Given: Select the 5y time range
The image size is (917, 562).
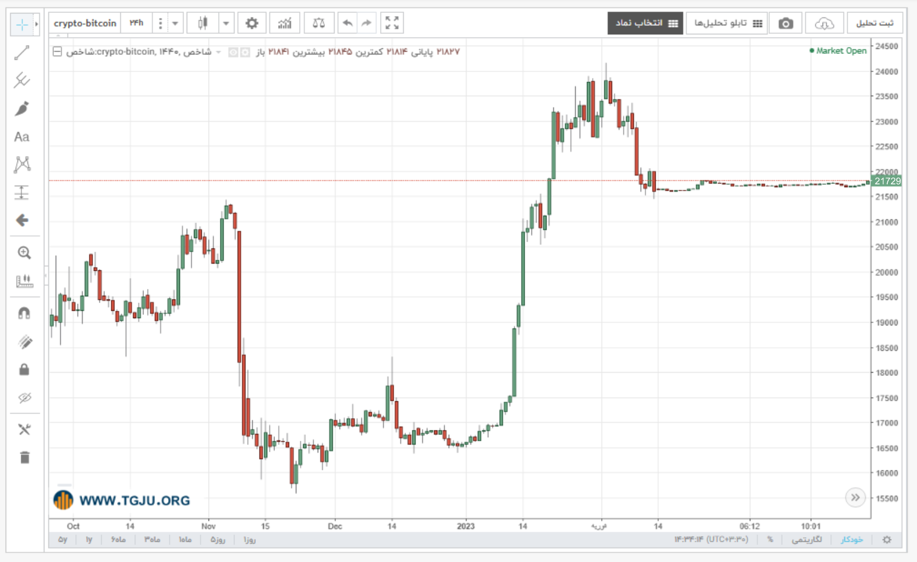Looking at the screenshot, I should point(62,540).
